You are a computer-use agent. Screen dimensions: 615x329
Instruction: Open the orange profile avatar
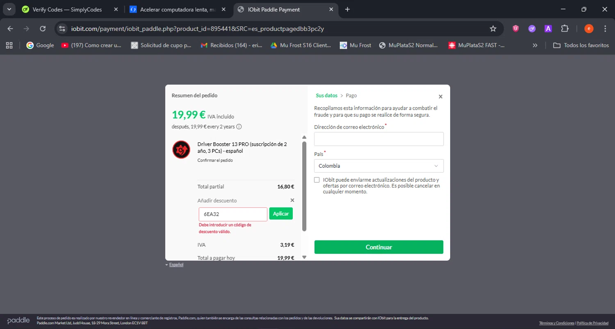pos(589,29)
